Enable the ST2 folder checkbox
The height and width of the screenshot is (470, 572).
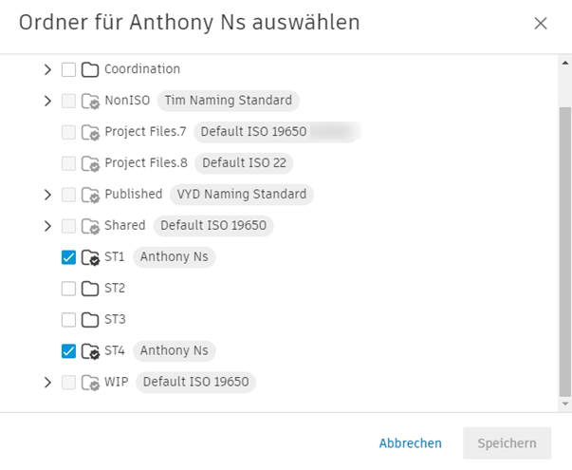click(68, 289)
